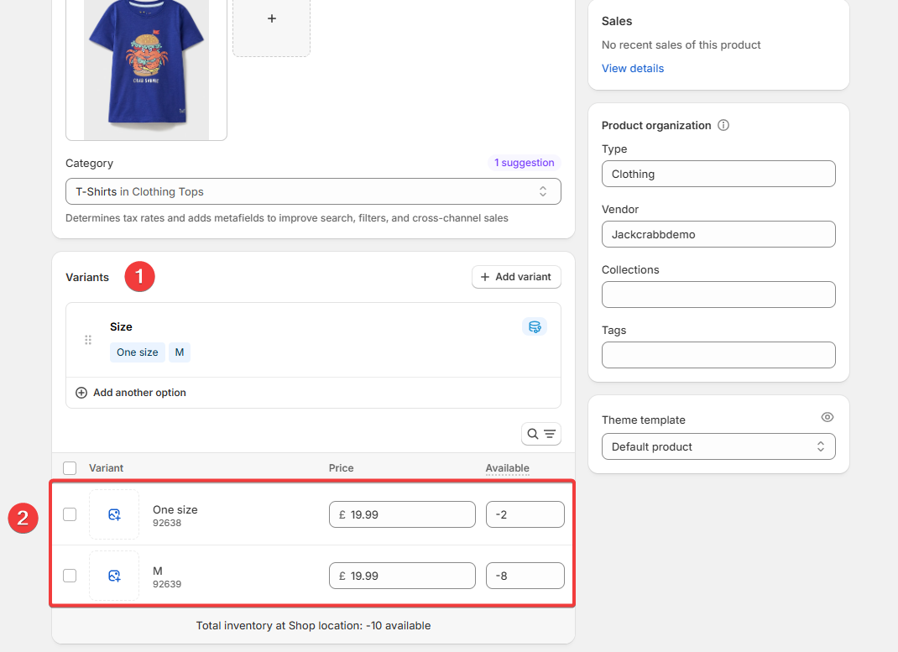This screenshot has height=652, width=898.
Task: Click the Available column header
Action: click(508, 468)
